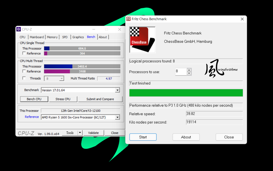Switch to the Mainboard tab

pyautogui.click(x=37, y=37)
